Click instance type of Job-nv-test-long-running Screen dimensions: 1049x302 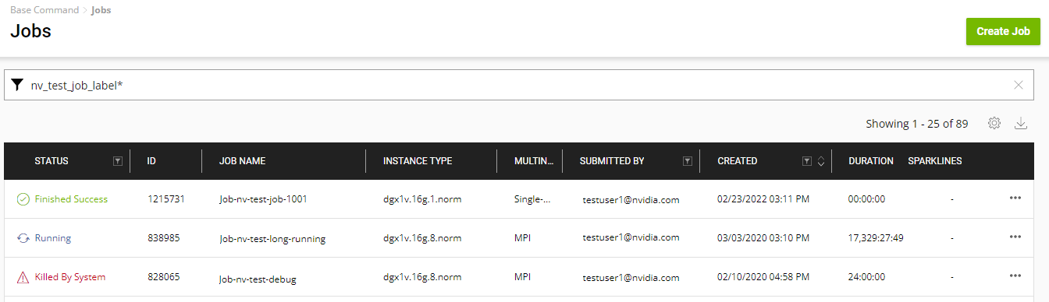(422, 238)
